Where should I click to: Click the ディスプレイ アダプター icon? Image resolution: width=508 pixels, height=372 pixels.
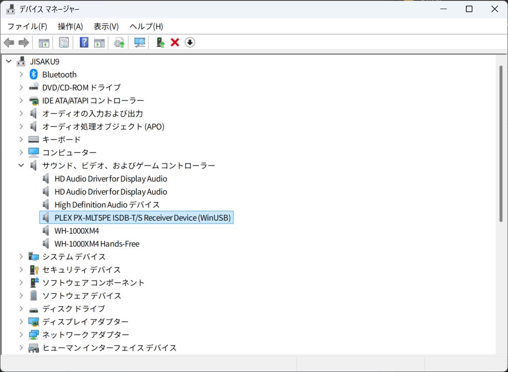tap(33, 322)
